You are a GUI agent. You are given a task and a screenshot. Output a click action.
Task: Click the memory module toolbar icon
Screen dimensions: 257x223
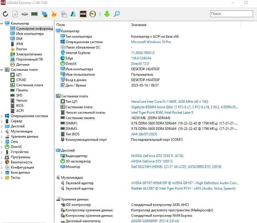pyautogui.click(x=35, y=14)
